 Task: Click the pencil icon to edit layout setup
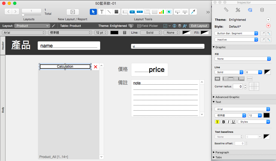tap(54, 26)
